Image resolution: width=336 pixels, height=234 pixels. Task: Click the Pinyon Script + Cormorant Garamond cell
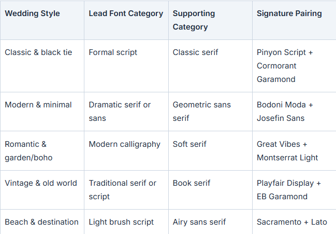pyautogui.click(x=294, y=66)
